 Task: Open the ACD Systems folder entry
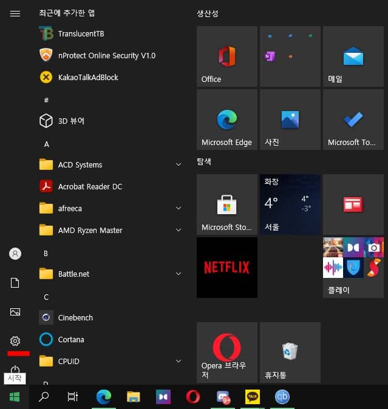pos(109,165)
